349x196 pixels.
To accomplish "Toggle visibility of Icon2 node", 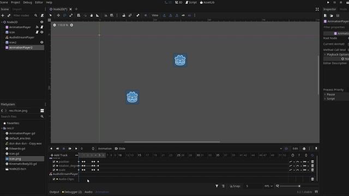I will (x=41, y=42).
